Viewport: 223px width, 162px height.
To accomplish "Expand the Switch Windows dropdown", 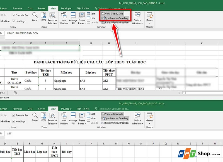I will point(137,18).
